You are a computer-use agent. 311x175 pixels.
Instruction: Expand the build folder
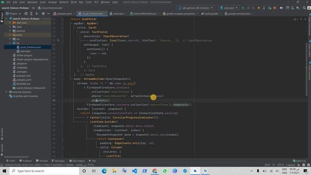pos(10,35)
